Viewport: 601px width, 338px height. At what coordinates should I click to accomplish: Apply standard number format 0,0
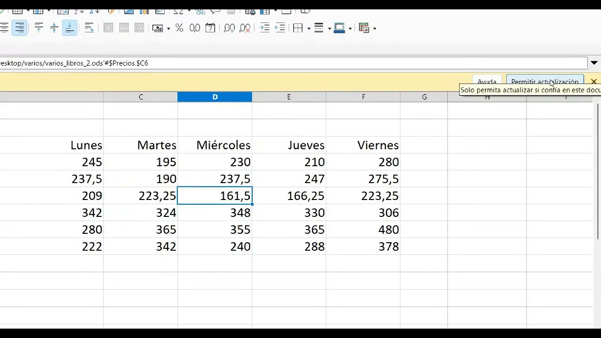195,28
